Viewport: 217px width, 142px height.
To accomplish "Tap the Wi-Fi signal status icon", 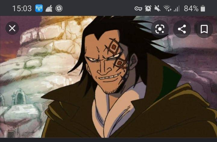I will [x=167, y=8].
